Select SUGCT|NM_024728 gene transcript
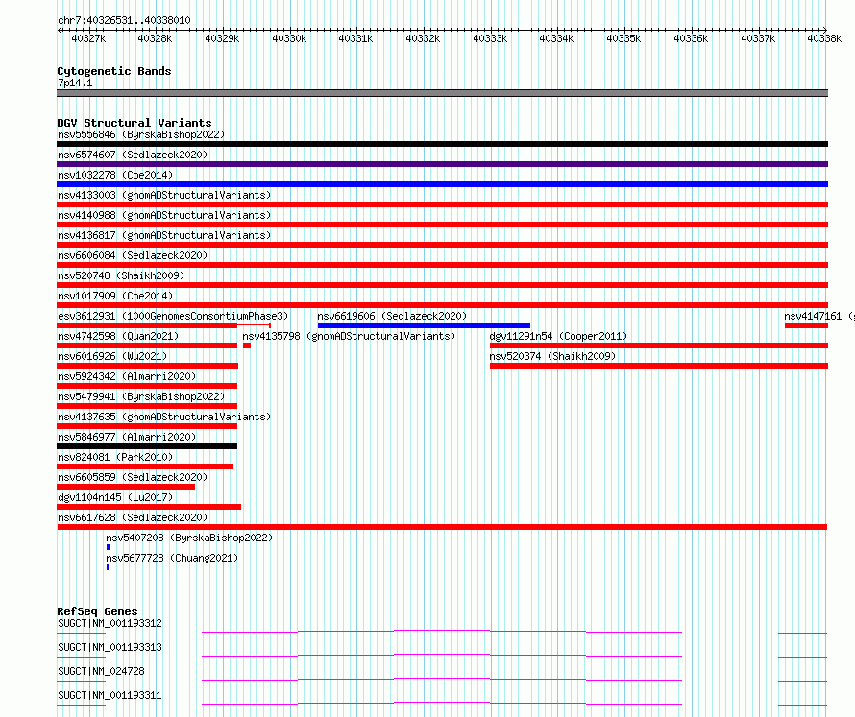855x717 pixels. [x=101, y=671]
